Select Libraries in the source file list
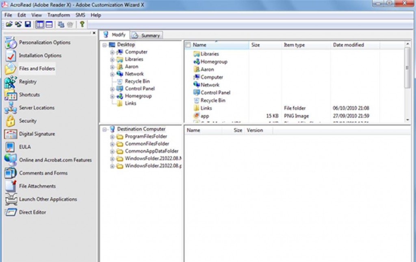 [x=210, y=54]
